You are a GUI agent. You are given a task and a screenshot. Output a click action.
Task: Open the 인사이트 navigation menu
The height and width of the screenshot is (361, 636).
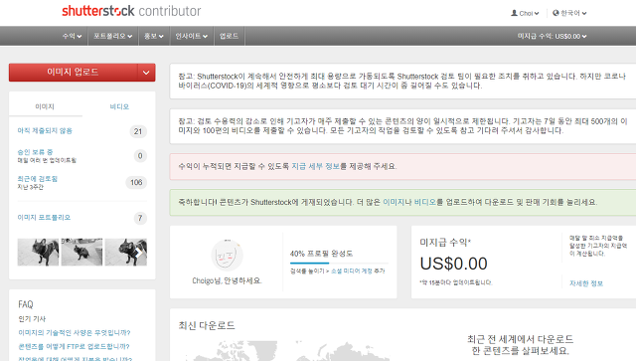coord(192,36)
